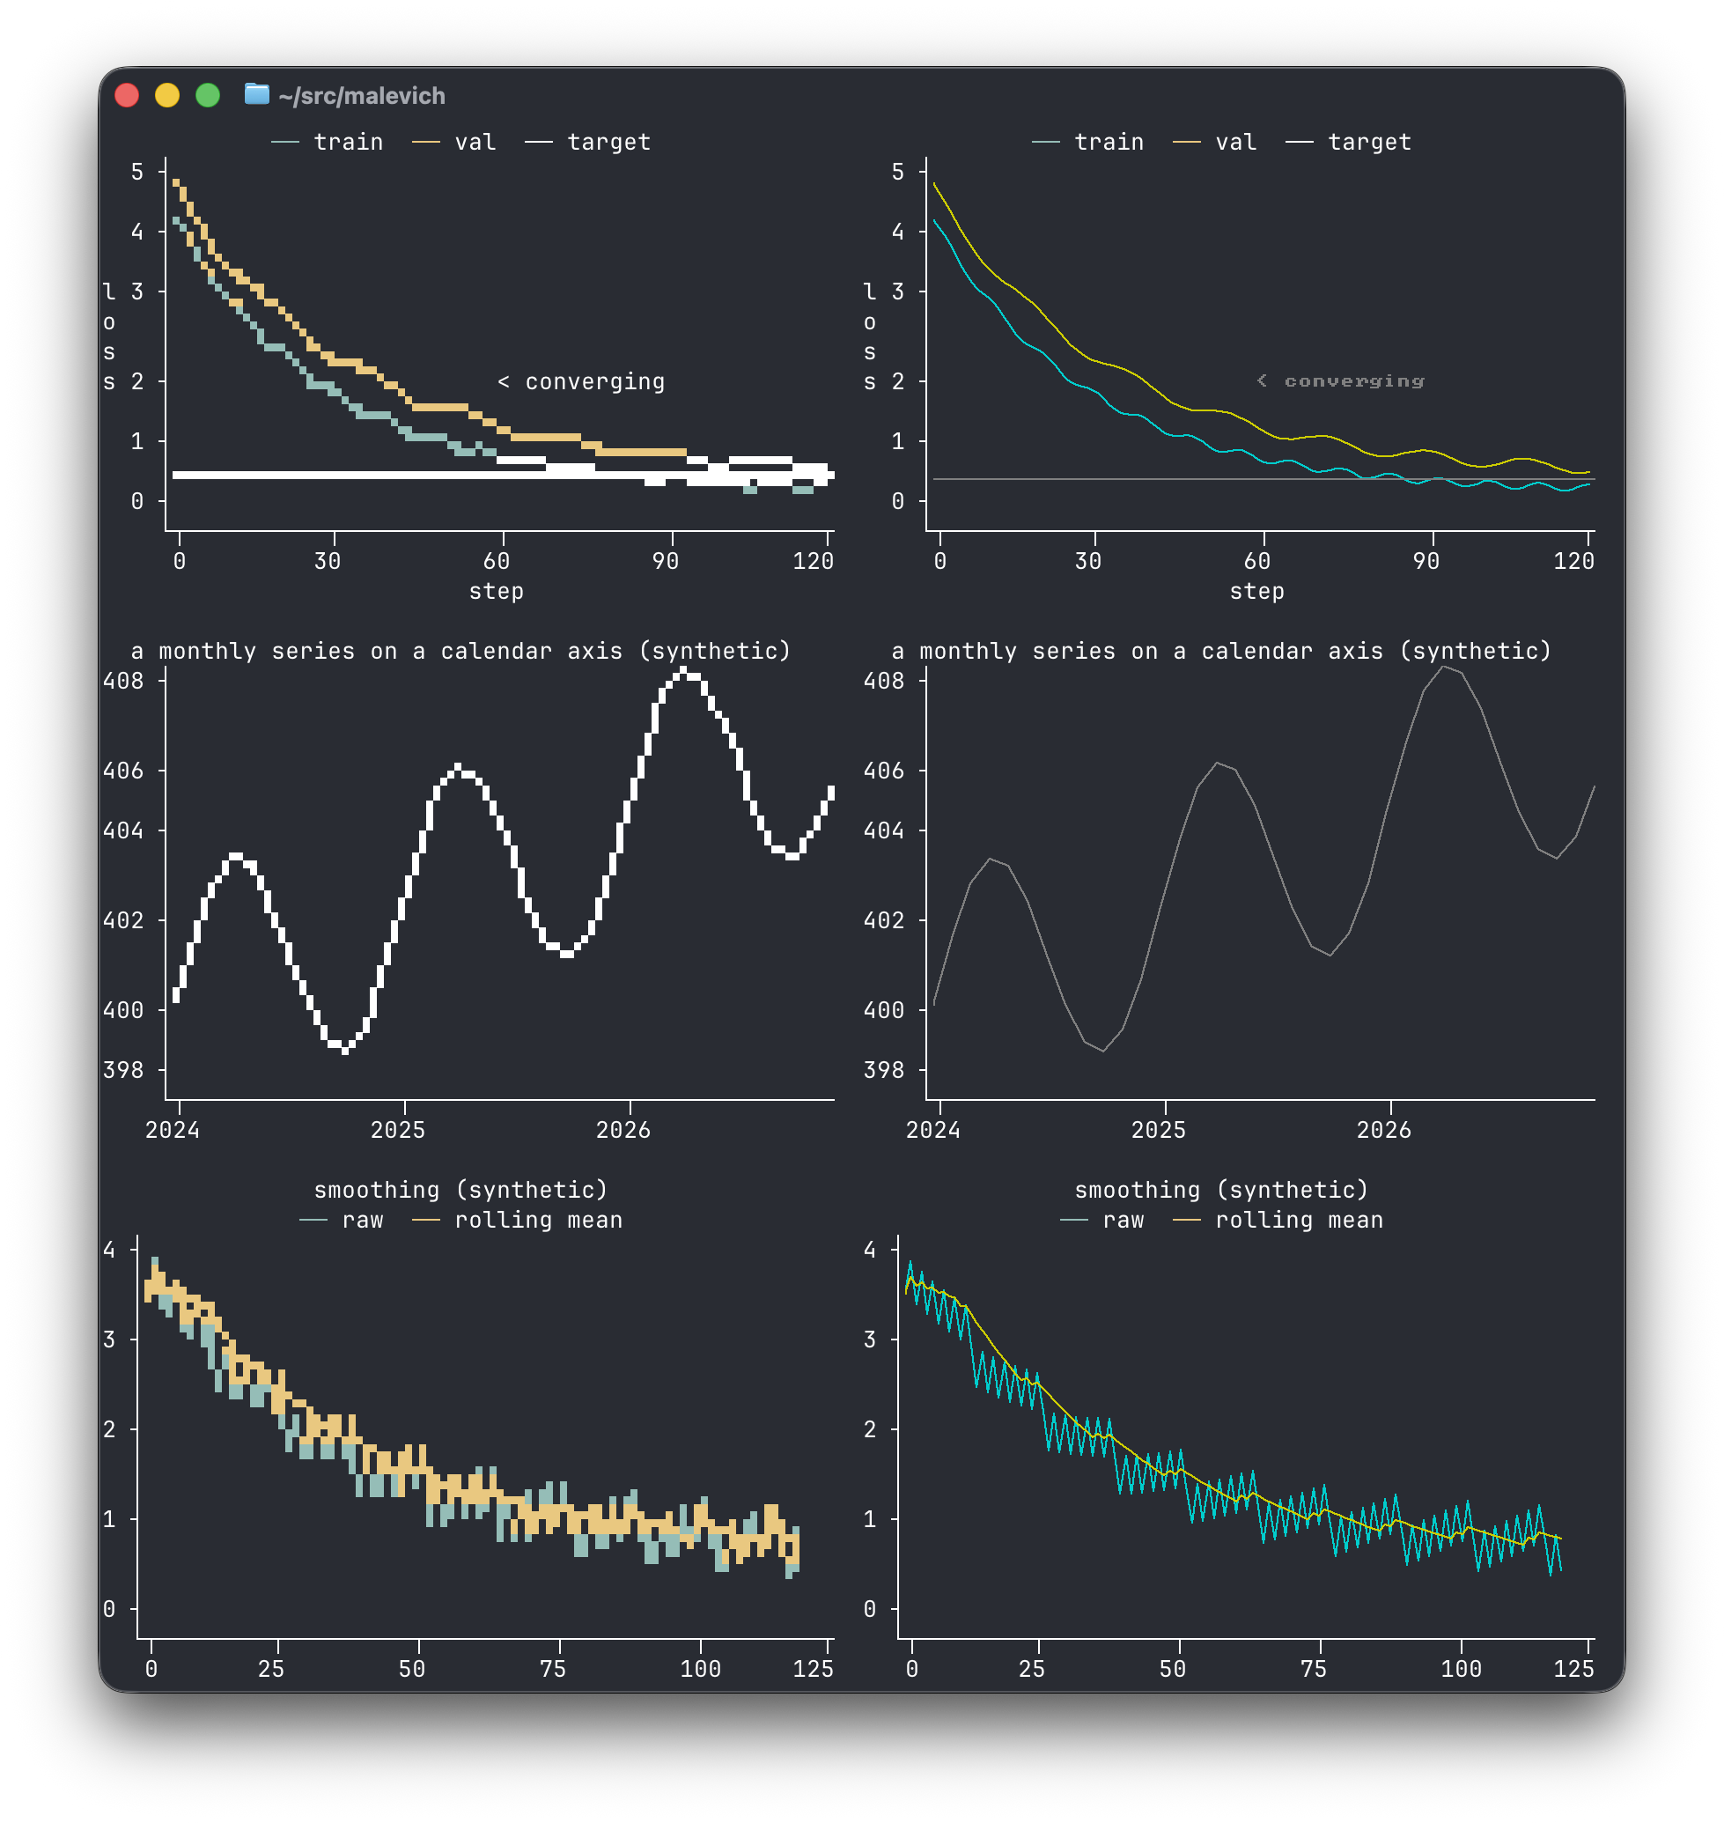
Task: Click the crisp '< converging' annotation in the blocky loss chart
Action: point(581,381)
